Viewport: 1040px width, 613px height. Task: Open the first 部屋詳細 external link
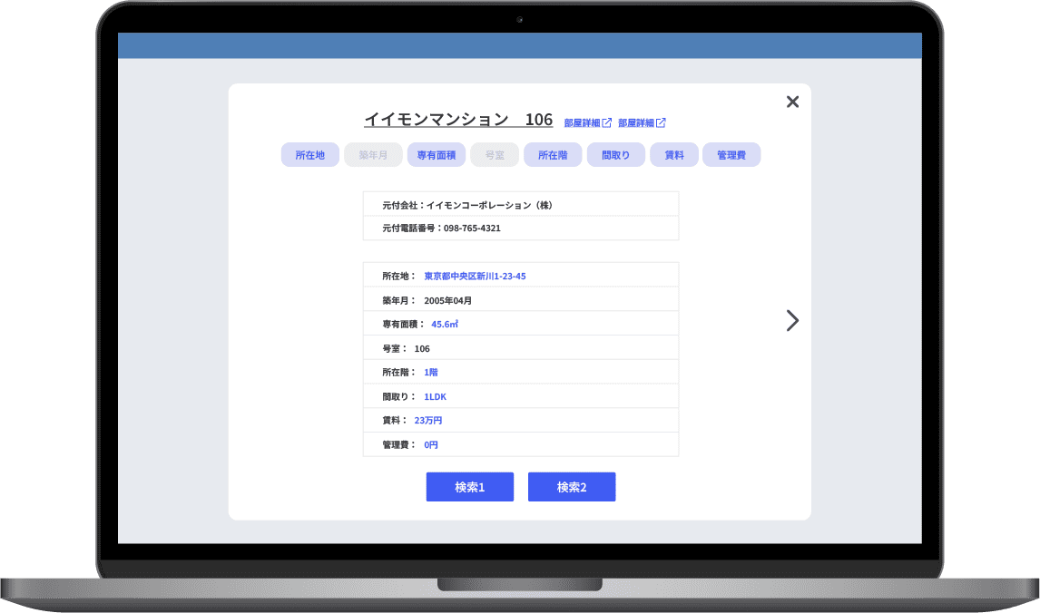(587, 122)
